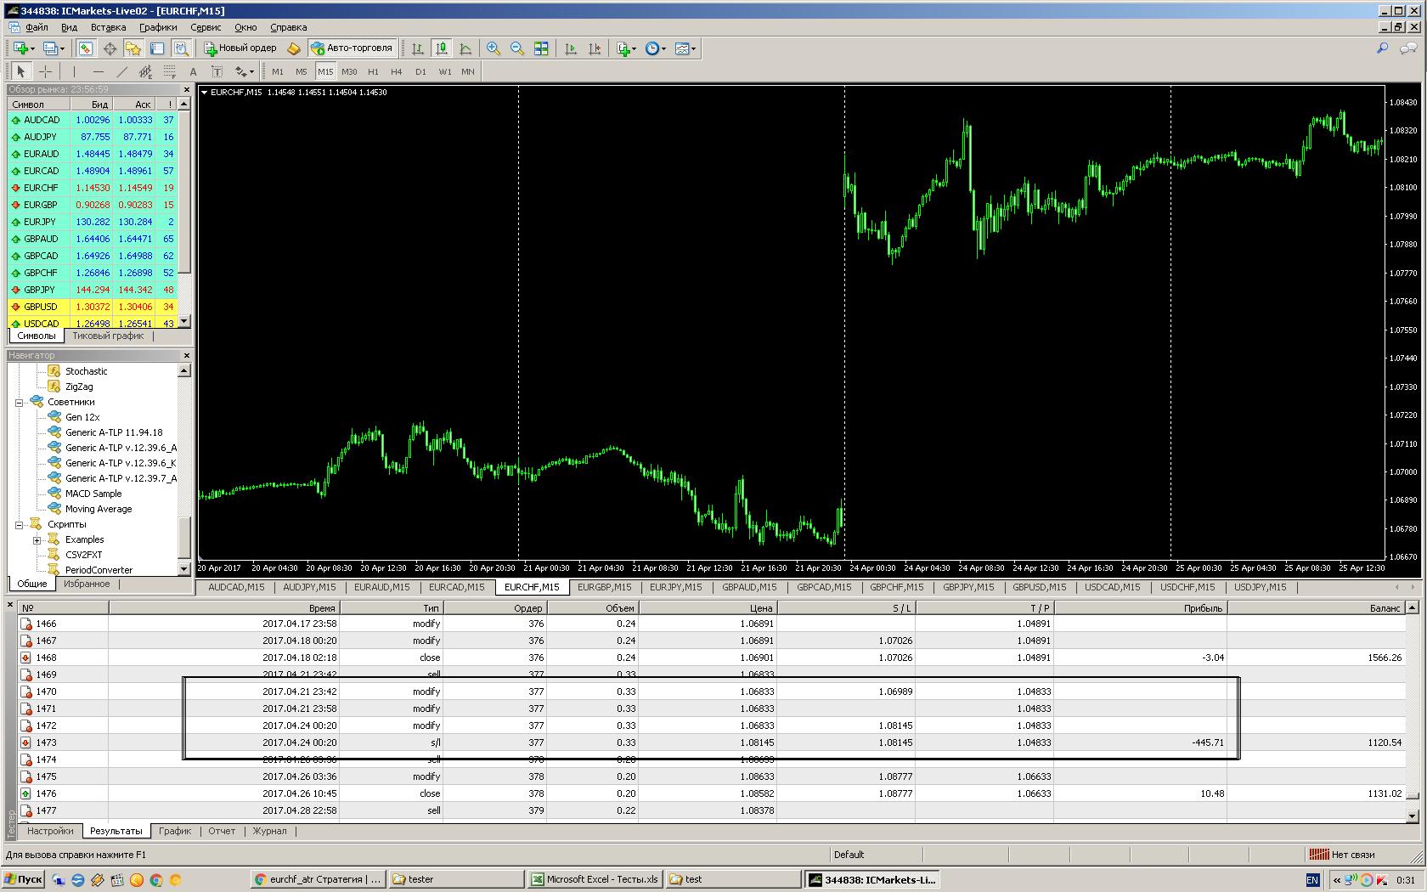Open the Пуск start menu
1427x892 pixels.
coord(23,879)
